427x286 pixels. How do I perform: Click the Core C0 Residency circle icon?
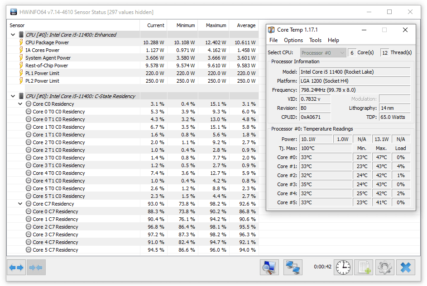(x=29, y=104)
